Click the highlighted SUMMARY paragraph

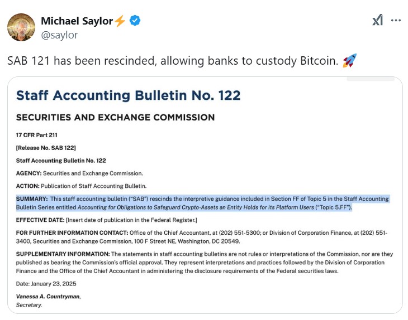tap(202, 203)
